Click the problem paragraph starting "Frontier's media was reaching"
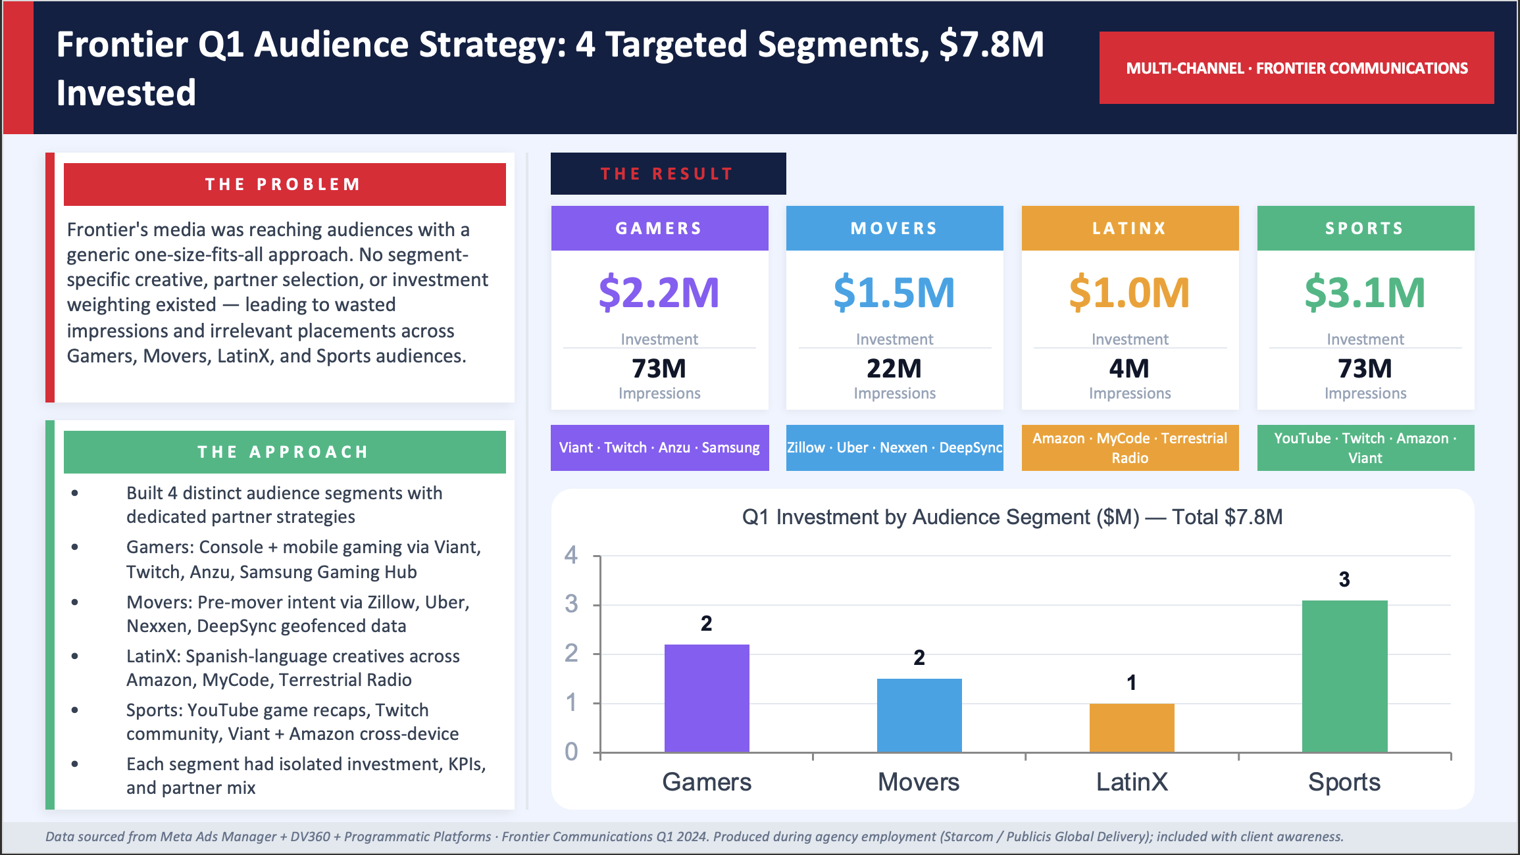This screenshot has height=855, width=1520. click(x=277, y=293)
